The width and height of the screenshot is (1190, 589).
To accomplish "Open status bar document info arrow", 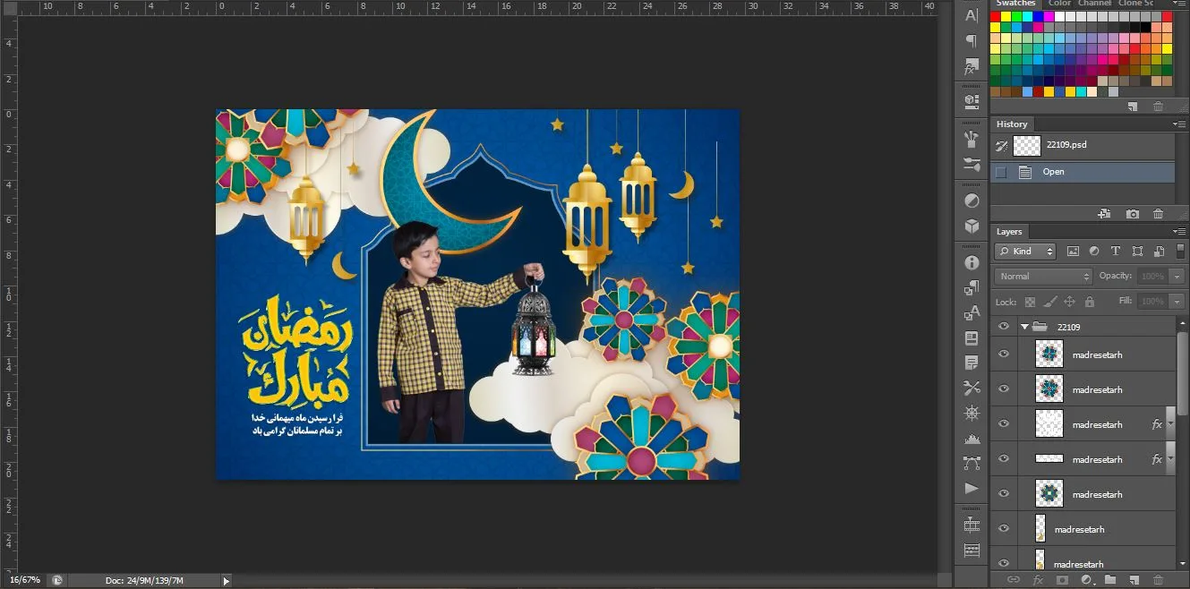I will 226,581.
